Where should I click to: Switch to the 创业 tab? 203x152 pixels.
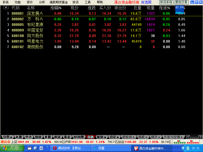38,137
